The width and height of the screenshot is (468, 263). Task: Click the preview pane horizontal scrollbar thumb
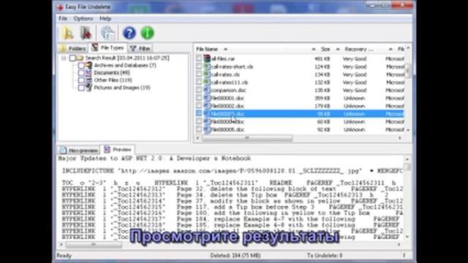[x=94, y=245]
